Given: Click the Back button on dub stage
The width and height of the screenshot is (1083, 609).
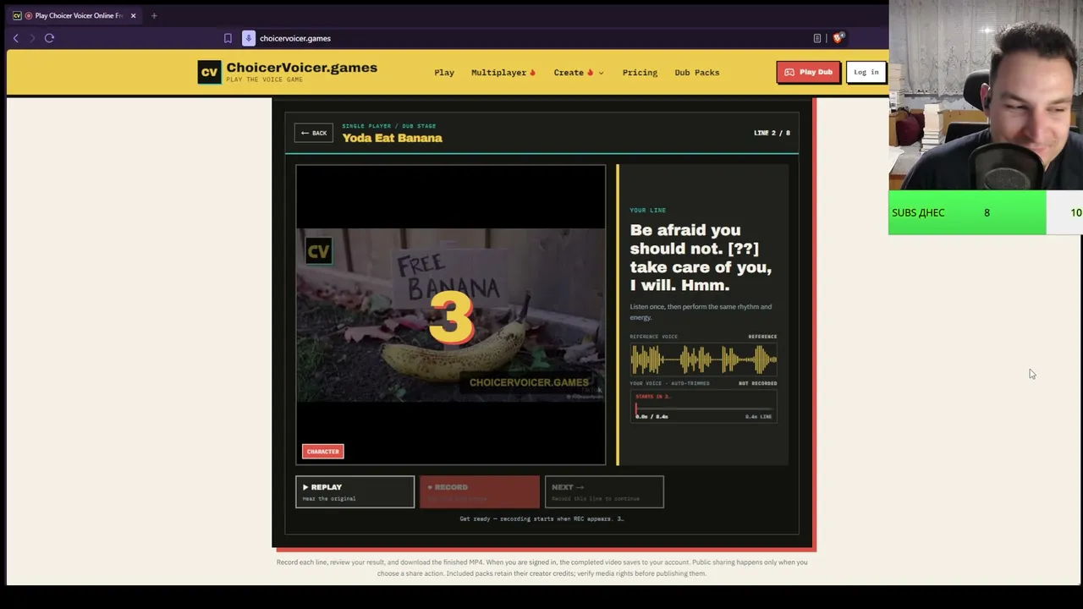Looking at the screenshot, I should tap(314, 133).
